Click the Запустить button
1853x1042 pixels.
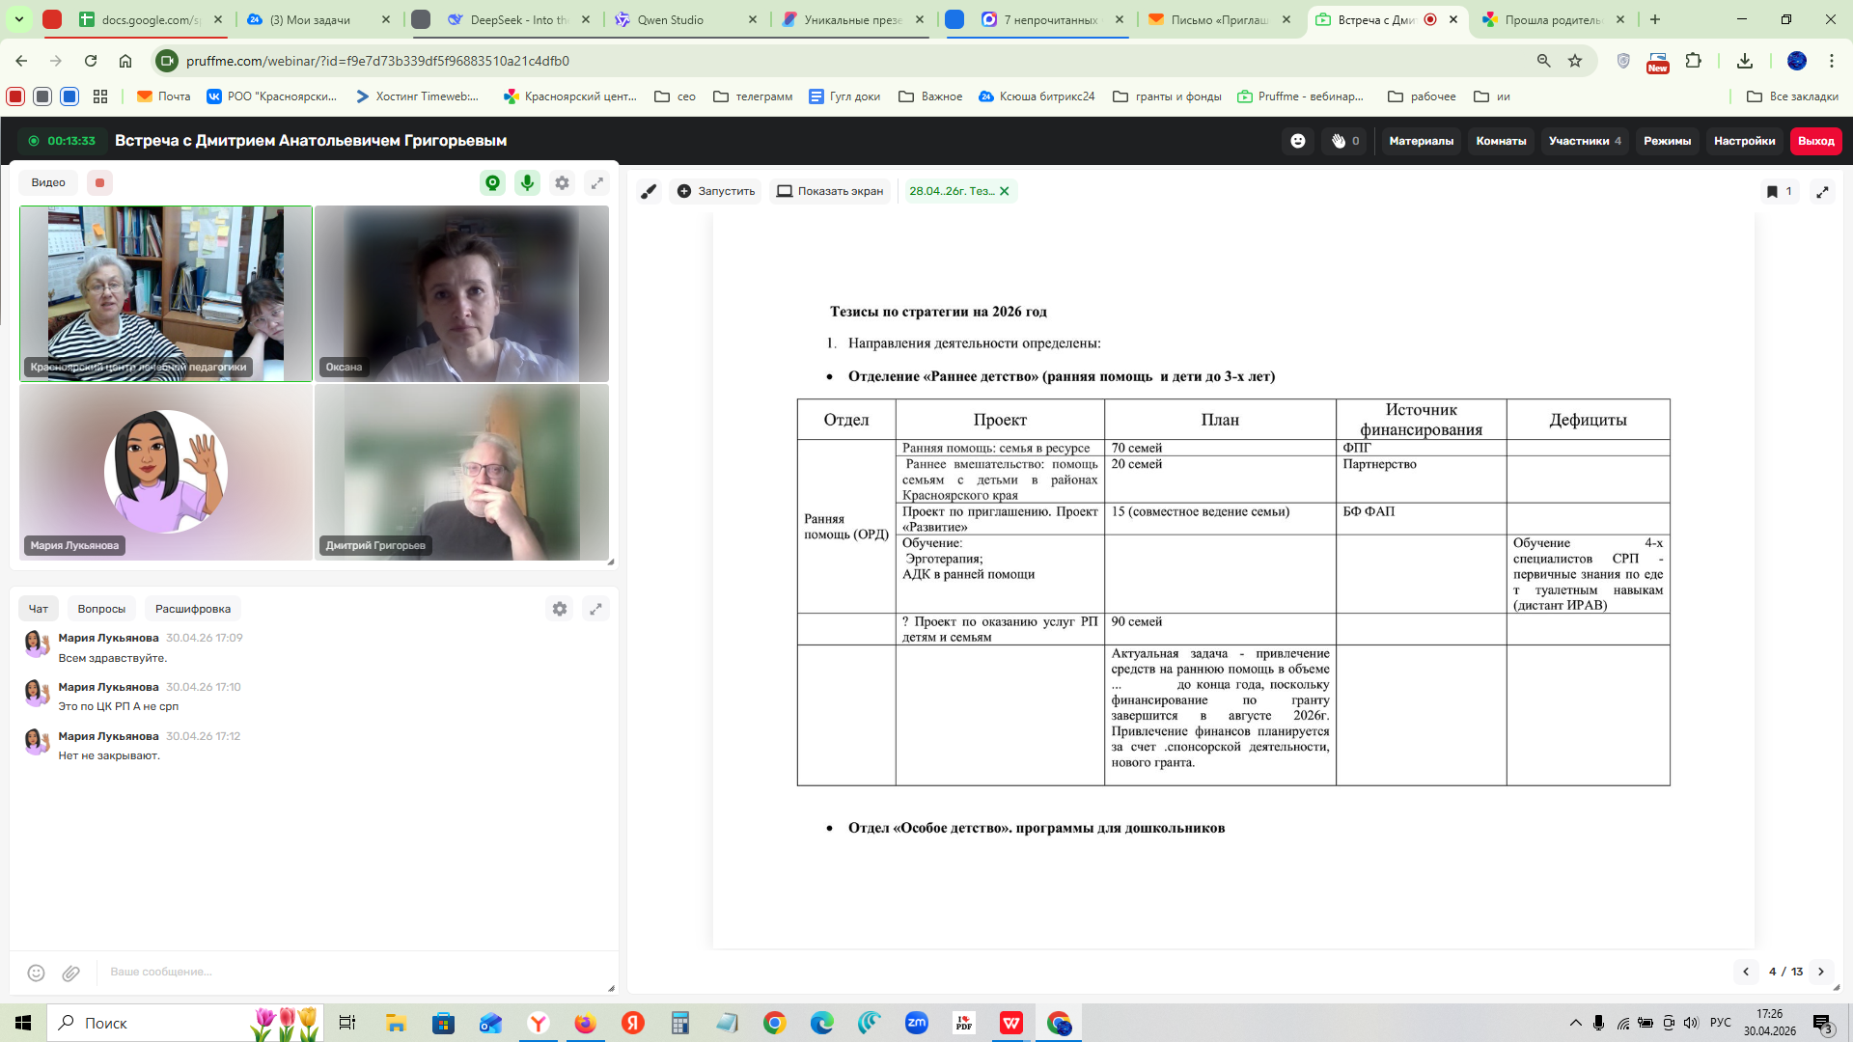715,191
